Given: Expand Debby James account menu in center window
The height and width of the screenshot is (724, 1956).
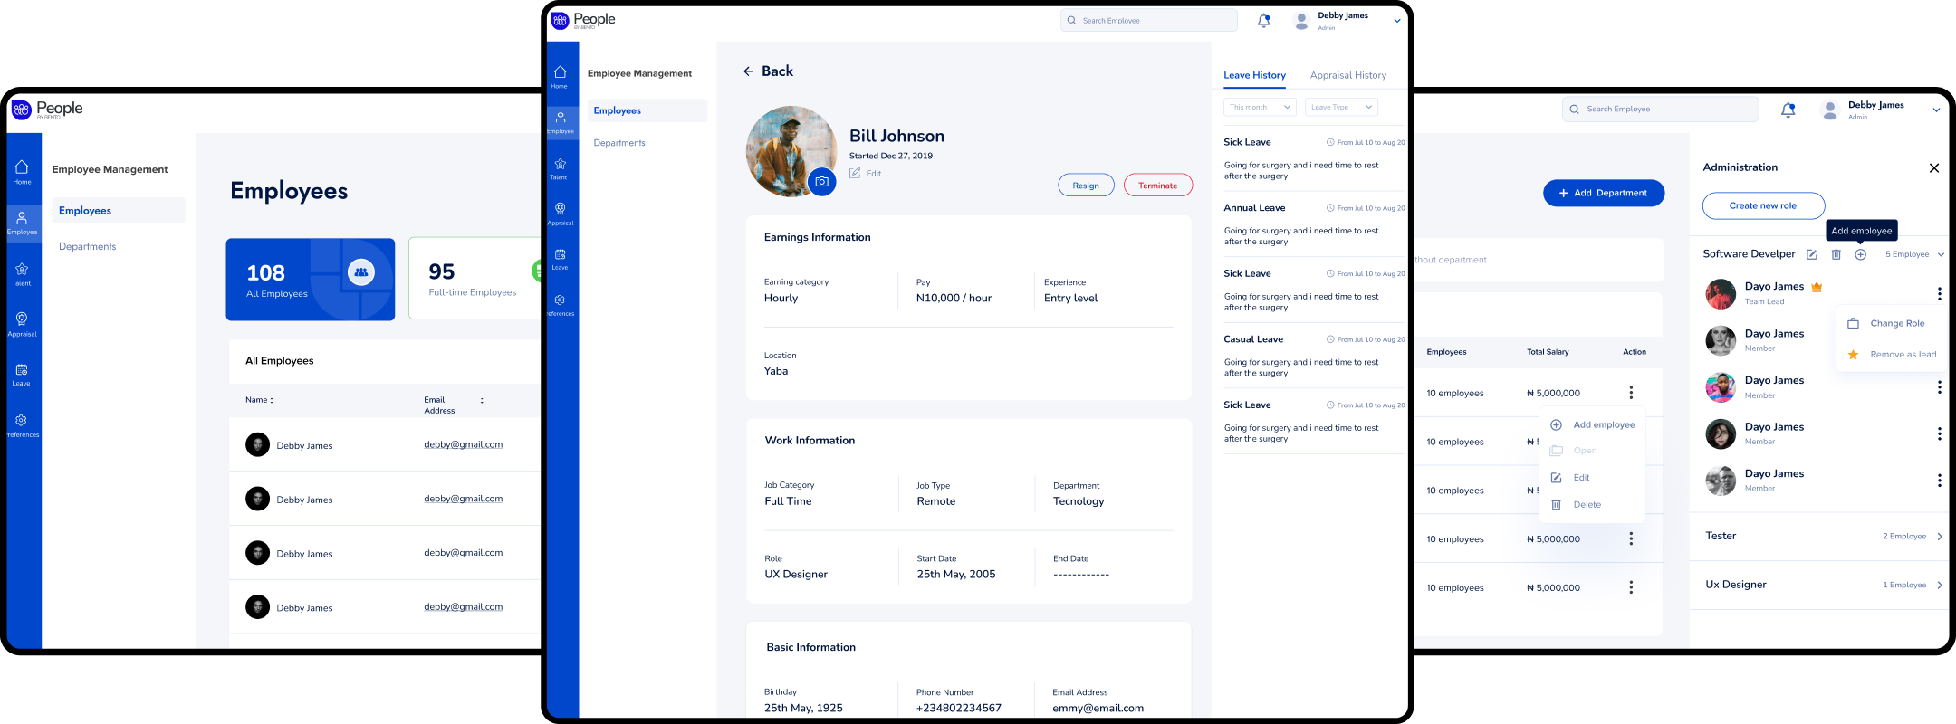Looking at the screenshot, I should point(1396,21).
